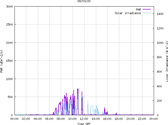The image size is (168, 125).
Task: Click the 500 left axis value
Action: pyautogui.click(x=10, y=97)
